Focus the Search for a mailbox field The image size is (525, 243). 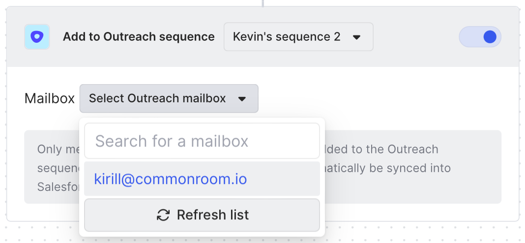(202, 141)
